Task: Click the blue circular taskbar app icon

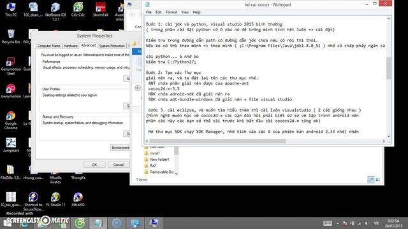Action: pyautogui.click(x=117, y=223)
